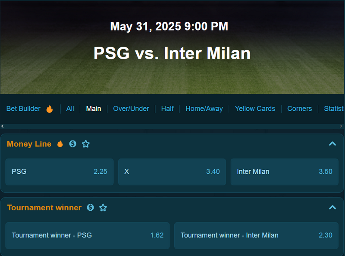The image size is (345, 256).
Task: Click the horizontal tab scrollbar track
Action: coord(172,126)
